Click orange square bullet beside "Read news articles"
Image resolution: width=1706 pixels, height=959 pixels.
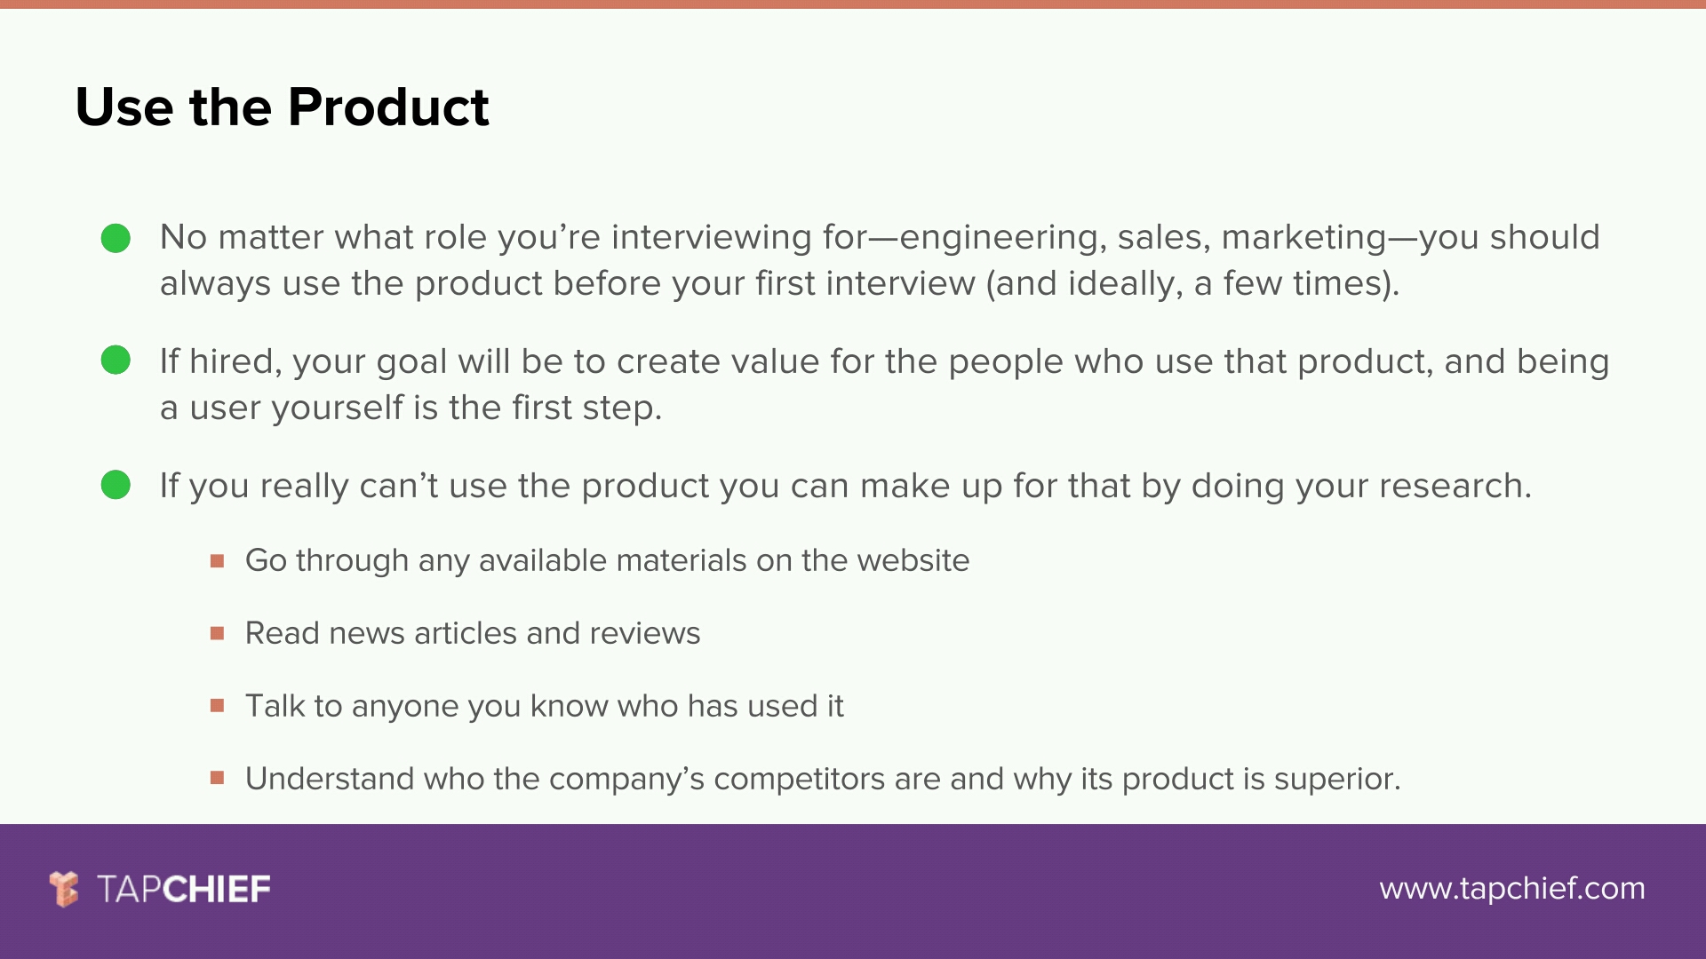(217, 633)
